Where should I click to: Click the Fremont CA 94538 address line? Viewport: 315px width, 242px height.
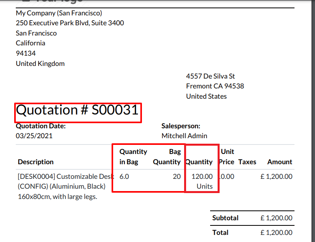(215, 86)
